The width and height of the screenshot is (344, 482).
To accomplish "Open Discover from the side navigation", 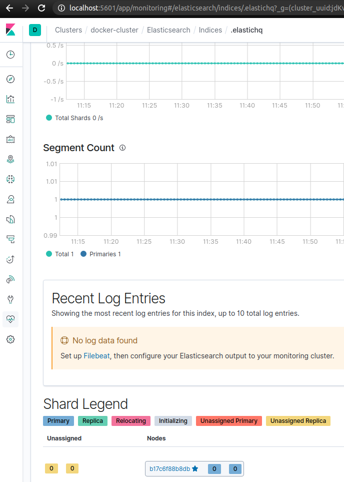I will click(10, 79).
